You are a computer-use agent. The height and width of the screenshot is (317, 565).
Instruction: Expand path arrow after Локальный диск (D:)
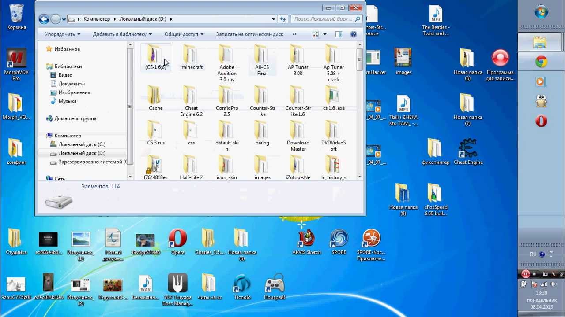tap(171, 19)
